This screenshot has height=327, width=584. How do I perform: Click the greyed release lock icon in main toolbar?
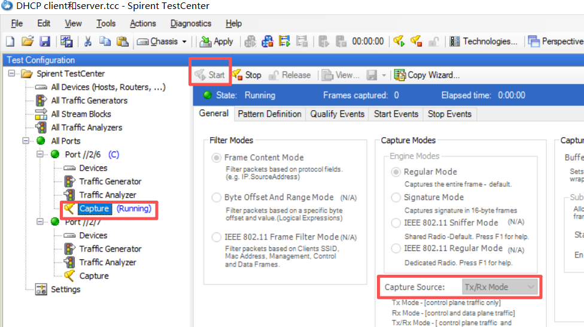tap(433, 41)
